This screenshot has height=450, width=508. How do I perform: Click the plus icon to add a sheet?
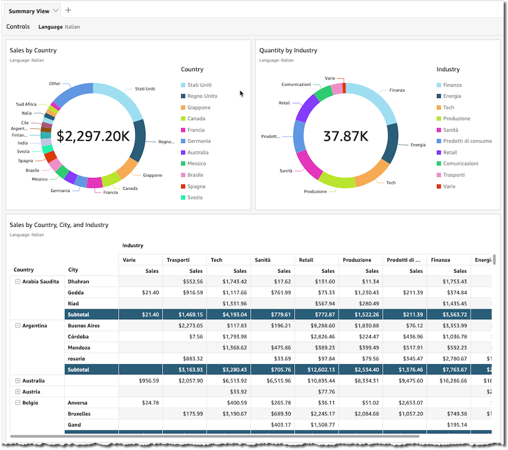click(69, 10)
